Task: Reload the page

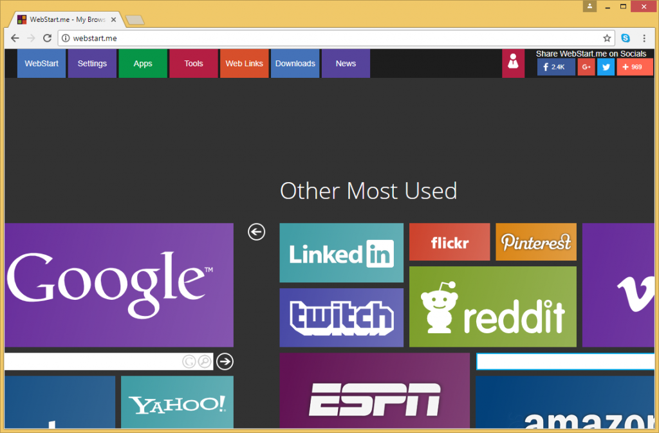Action: (47, 38)
